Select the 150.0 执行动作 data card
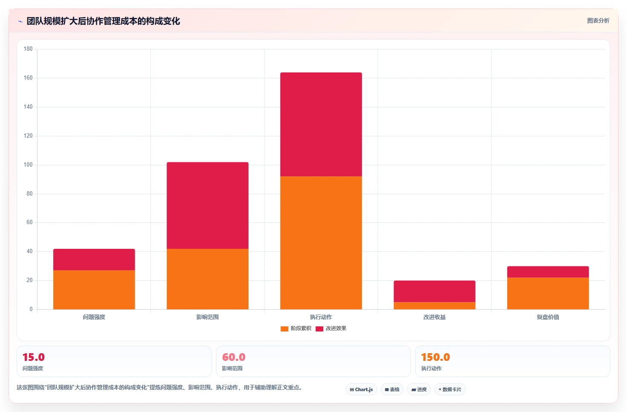Image resolution: width=627 pixels, height=412 pixels. coord(513,361)
